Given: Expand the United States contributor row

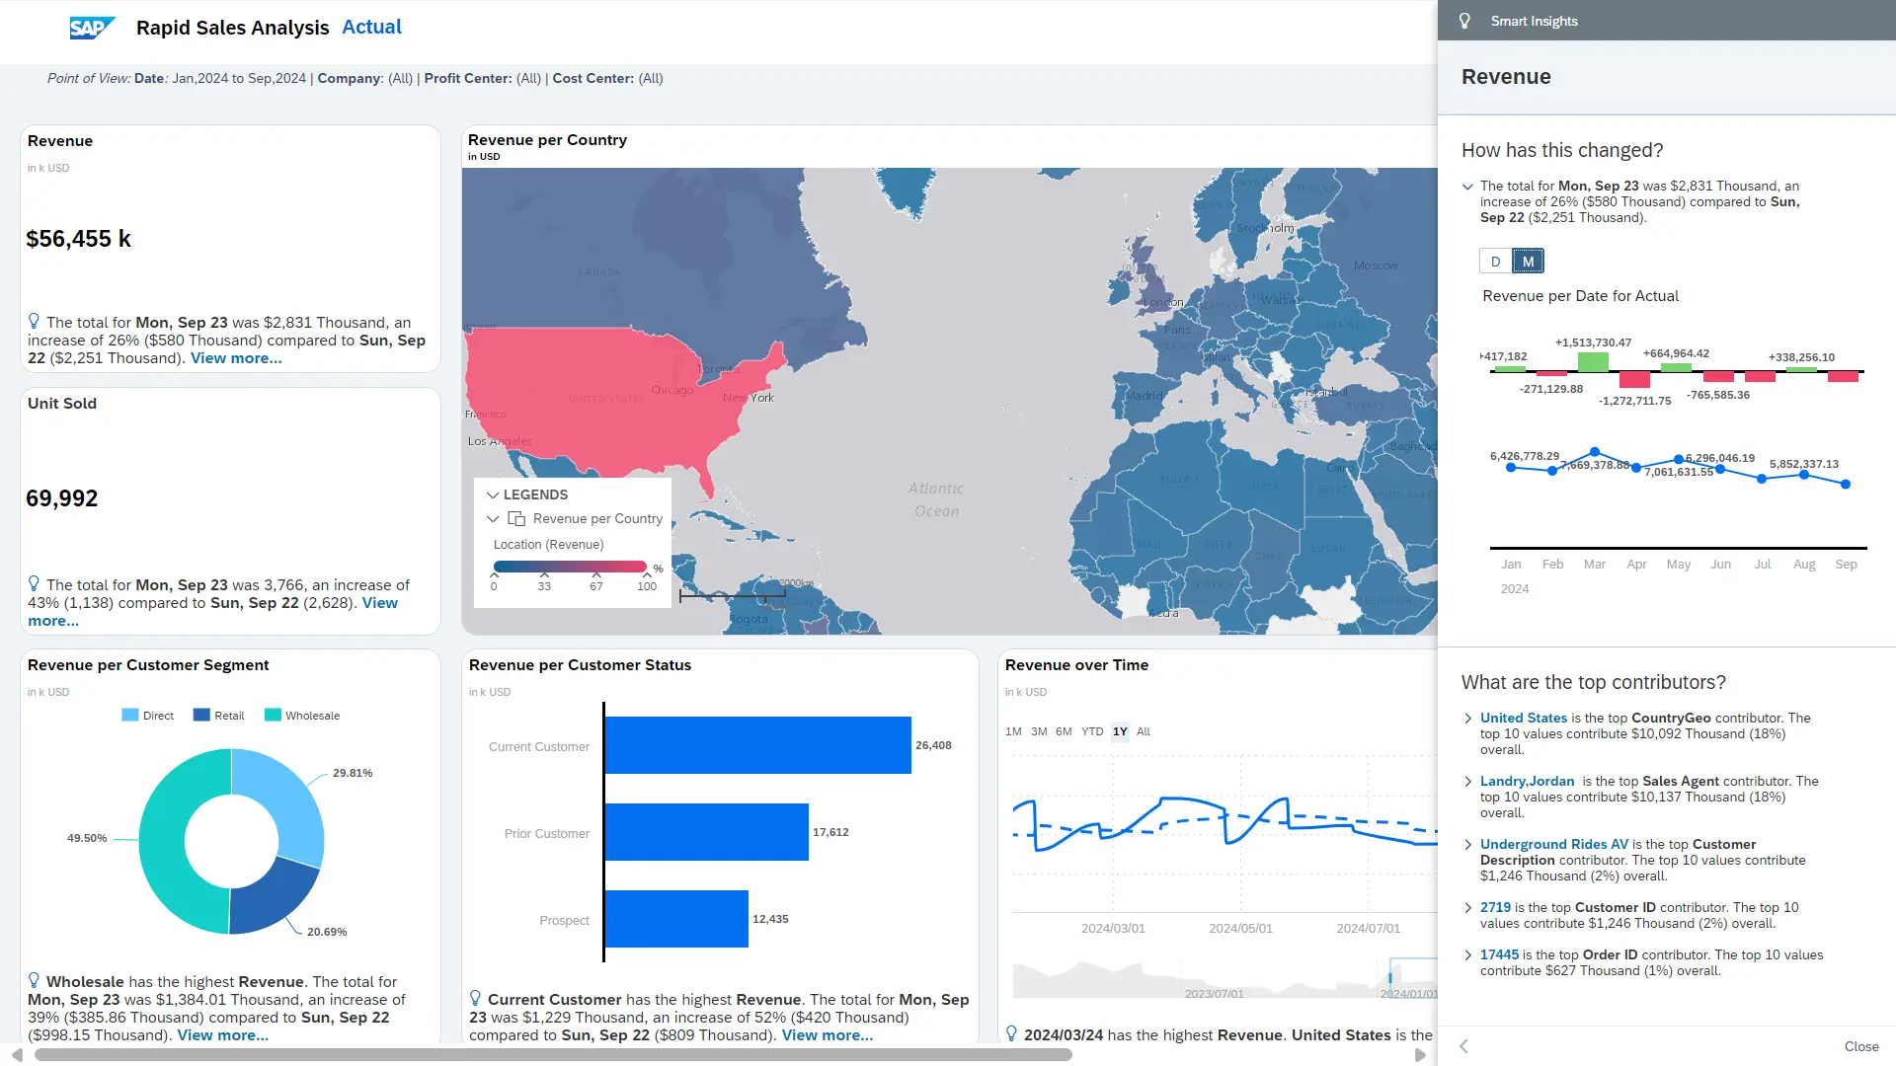Looking at the screenshot, I should pos(1467,719).
